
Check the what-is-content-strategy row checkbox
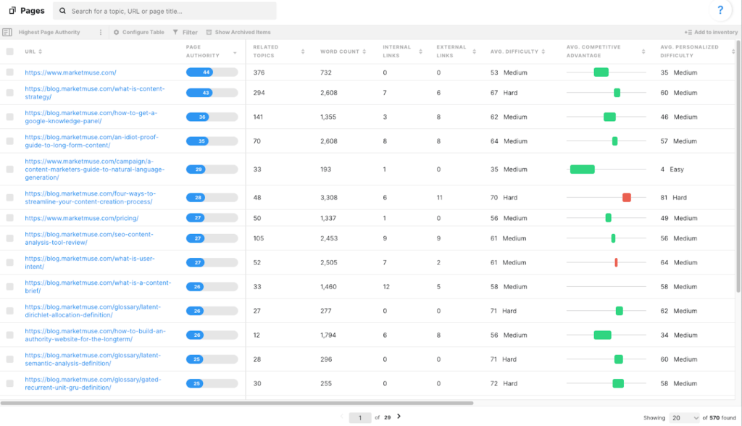coord(10,93)
